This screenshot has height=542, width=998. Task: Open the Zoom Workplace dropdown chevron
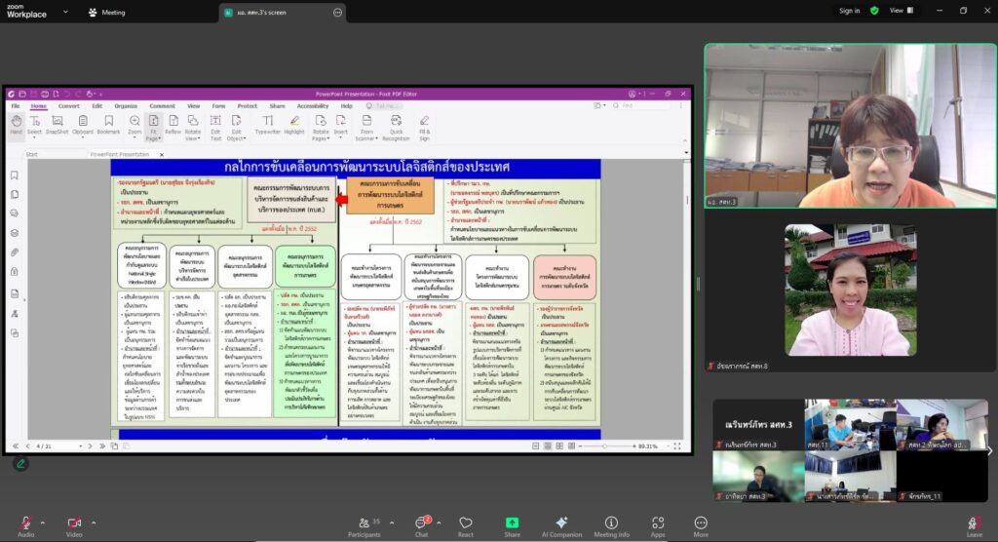pyautogui.click(x=66, y=12)
